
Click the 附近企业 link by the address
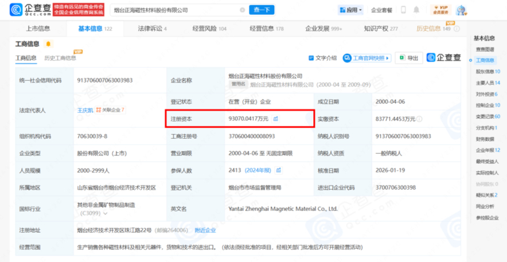pyautogui.click(x=205, y=230)
